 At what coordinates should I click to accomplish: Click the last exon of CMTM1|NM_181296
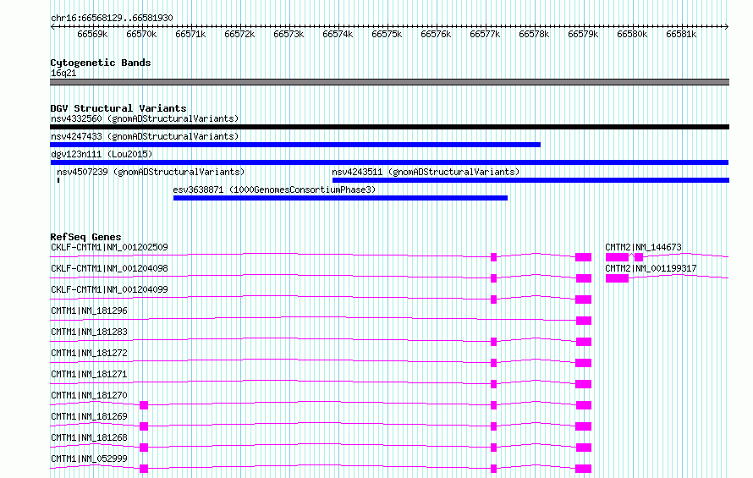[584, 321]
